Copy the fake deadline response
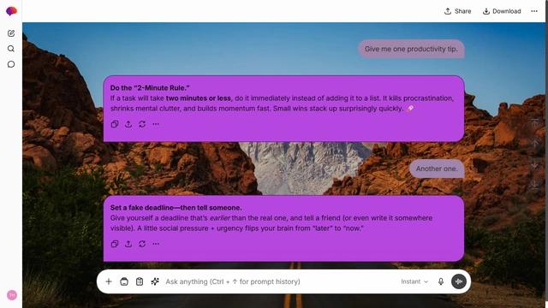548x308 pixels. point(115,244)
